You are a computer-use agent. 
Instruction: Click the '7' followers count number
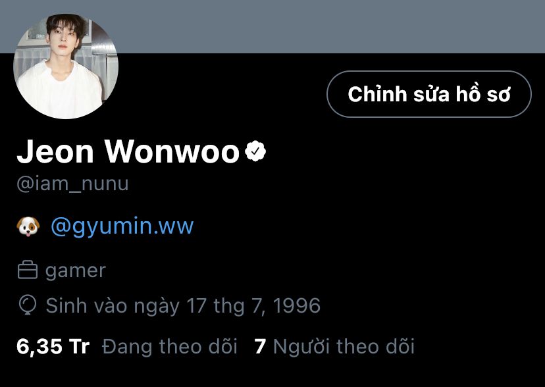(260, 346)
